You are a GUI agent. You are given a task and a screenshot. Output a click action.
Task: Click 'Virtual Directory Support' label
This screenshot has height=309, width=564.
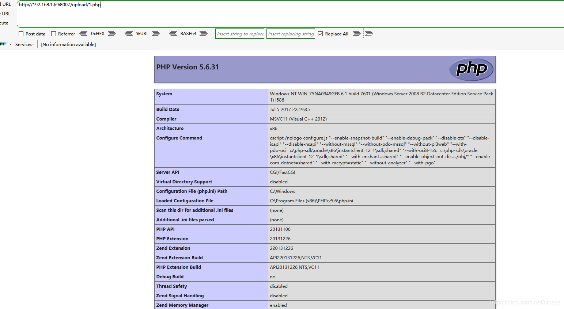(184, 182)
